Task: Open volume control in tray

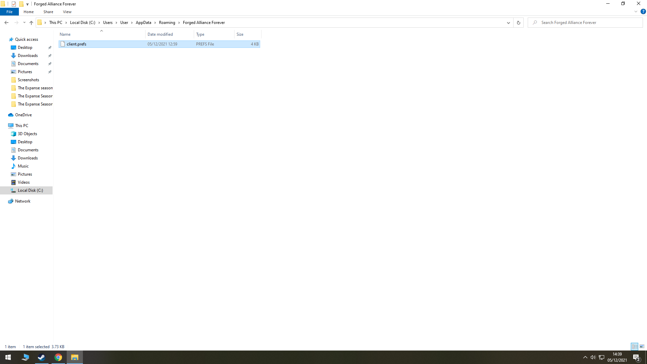Action: (x=593, y=357)
